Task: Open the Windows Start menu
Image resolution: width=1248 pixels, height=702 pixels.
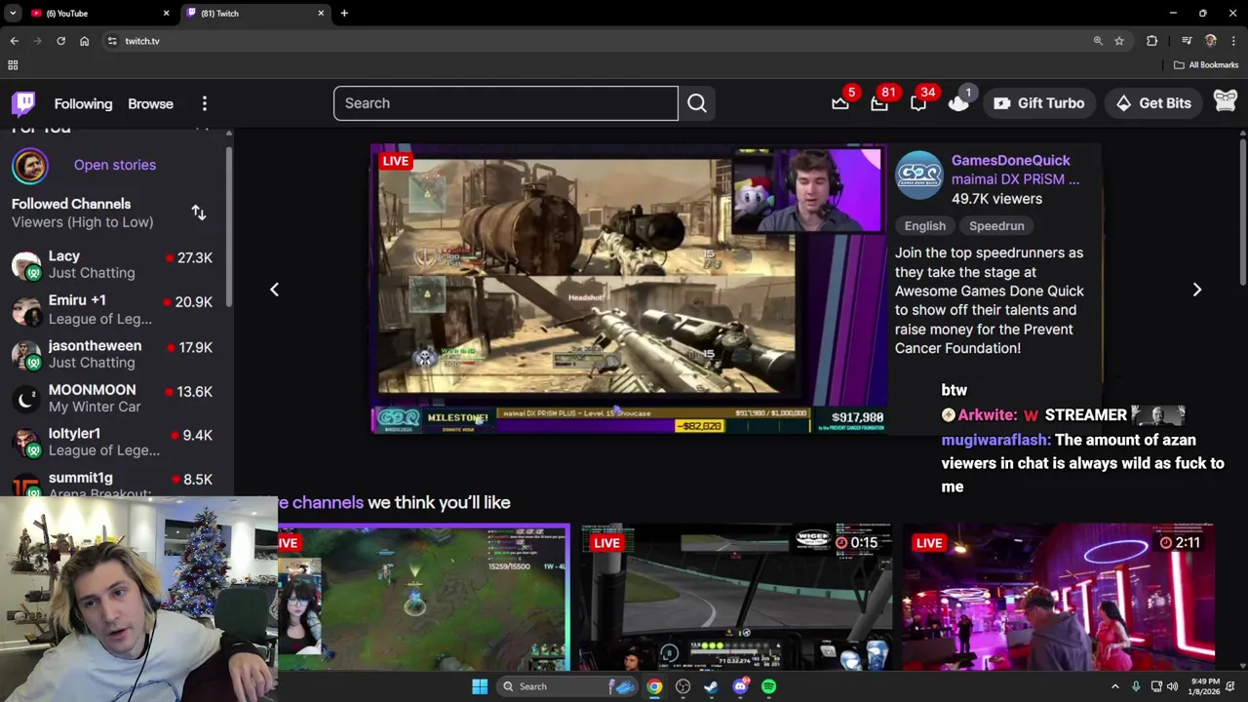Action: tap(480, 686)
